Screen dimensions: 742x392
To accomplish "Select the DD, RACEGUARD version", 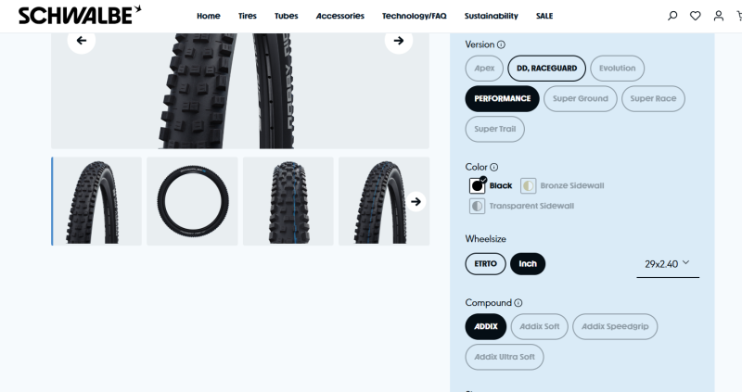I will (546, 68).
